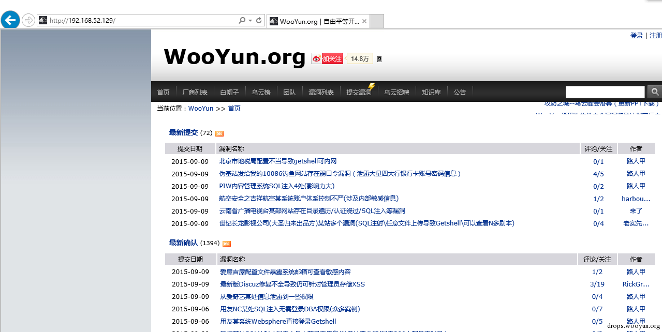
Task: Open the 首页 navigation menu item
Action: 163,92
